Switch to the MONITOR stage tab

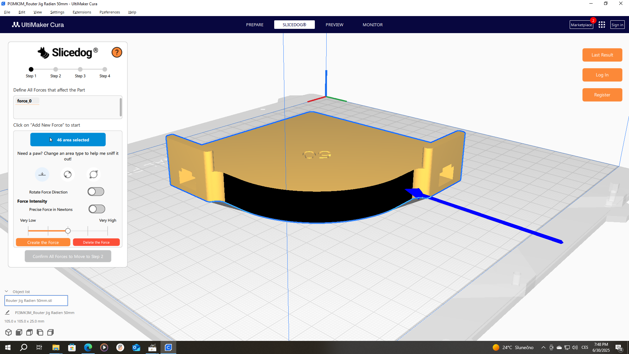(372, 25)
